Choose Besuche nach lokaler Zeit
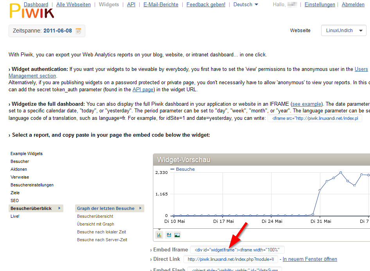This screenshot has height=271, width=370. [x=102, y=232]
